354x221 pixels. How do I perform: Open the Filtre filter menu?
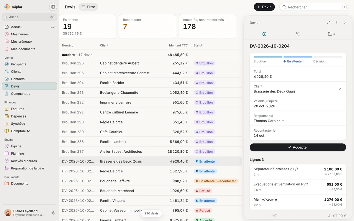coord(88,7)
